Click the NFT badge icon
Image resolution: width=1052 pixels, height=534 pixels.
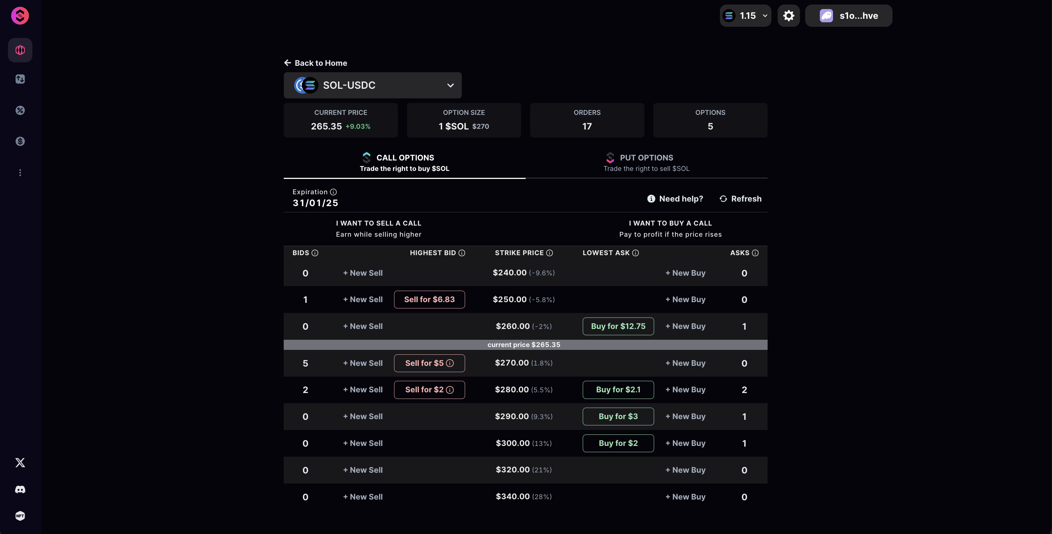pos(20,516)
